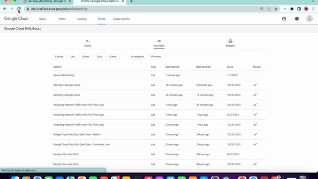The width and height of the screenshot is (318, 179).
Task: Click the Chrome profile avatar
Action: pos(306,9)
